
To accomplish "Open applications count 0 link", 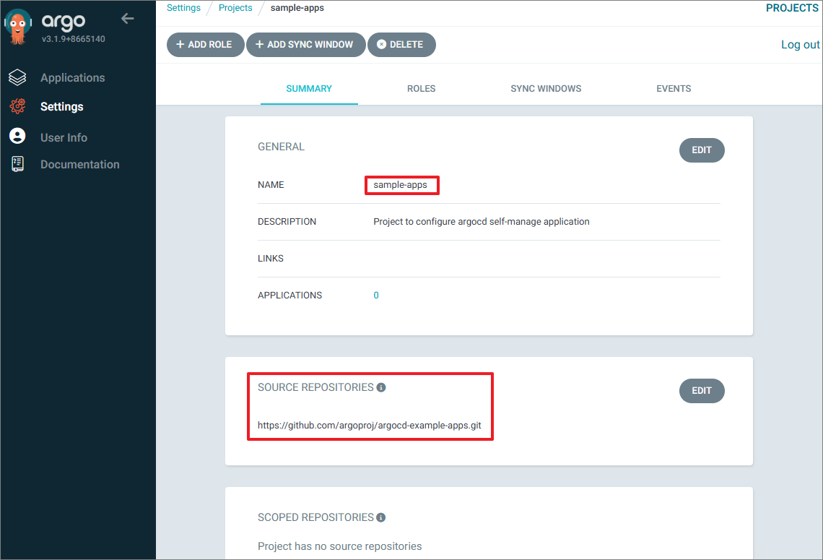I will click(x=376, y=296).
